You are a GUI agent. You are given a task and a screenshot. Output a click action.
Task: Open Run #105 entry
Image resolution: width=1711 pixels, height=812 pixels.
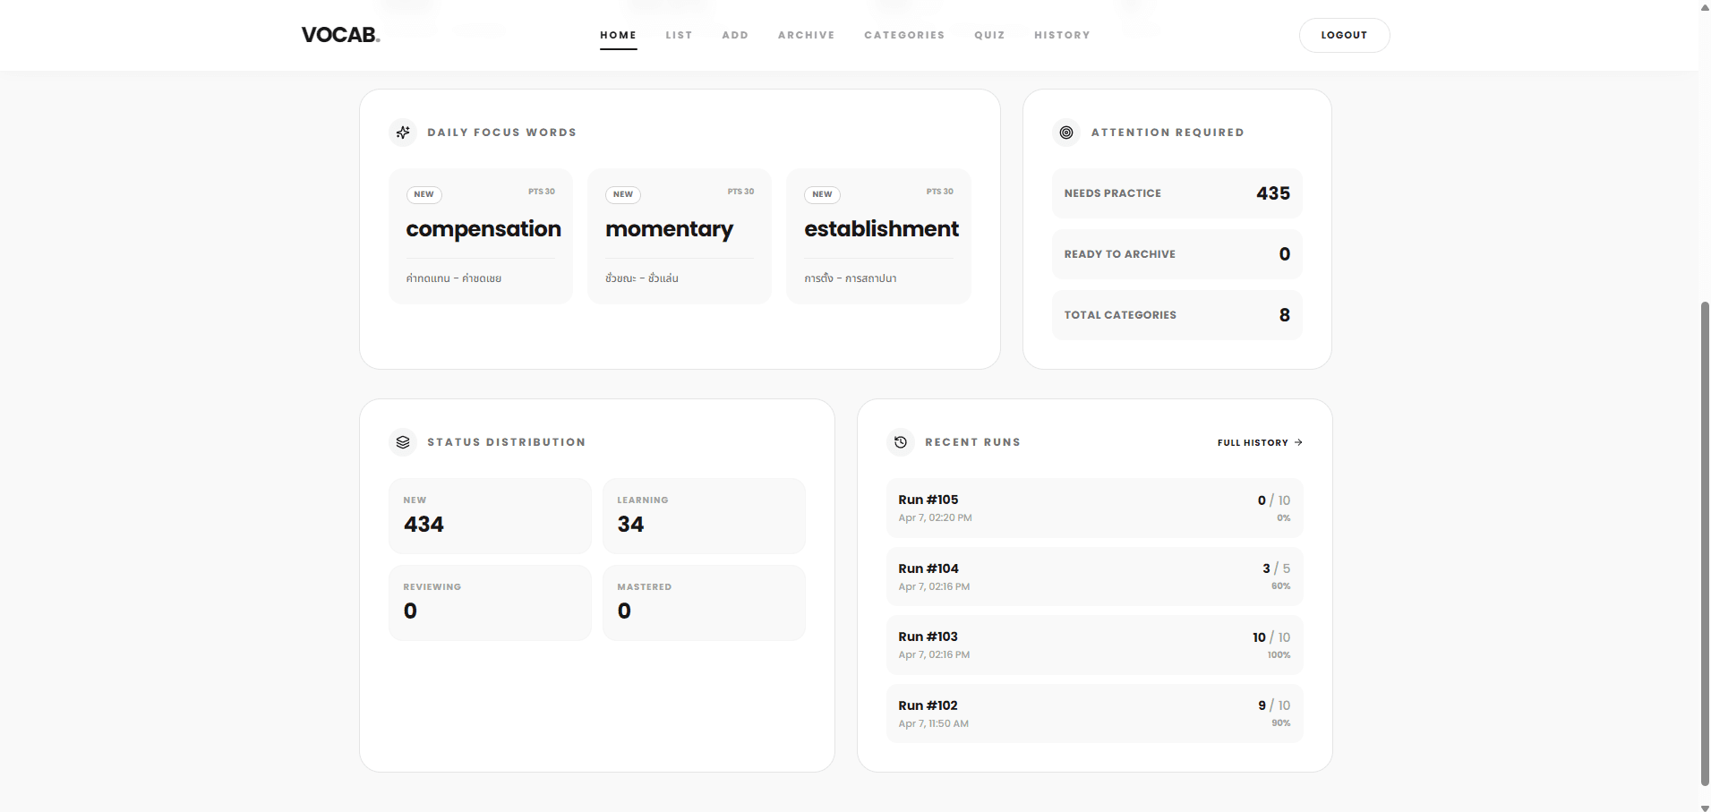(x=1094, y=508)
